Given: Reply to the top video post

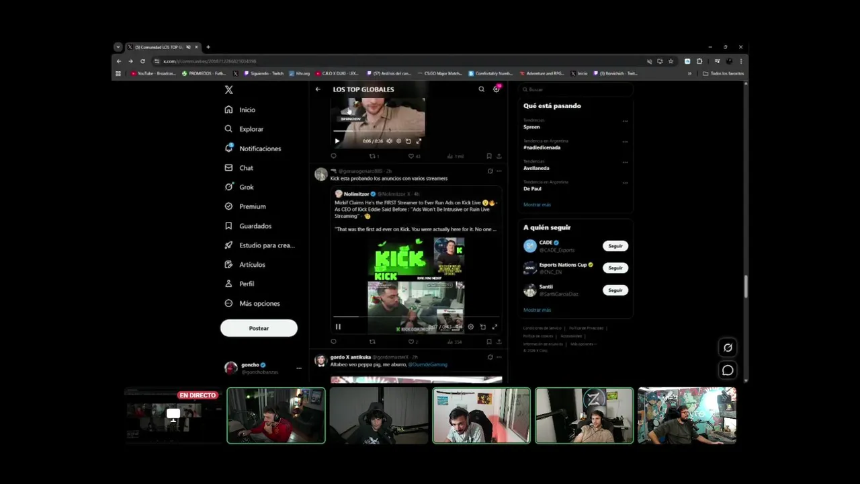Looking at the screenshot, I should 333,156.
